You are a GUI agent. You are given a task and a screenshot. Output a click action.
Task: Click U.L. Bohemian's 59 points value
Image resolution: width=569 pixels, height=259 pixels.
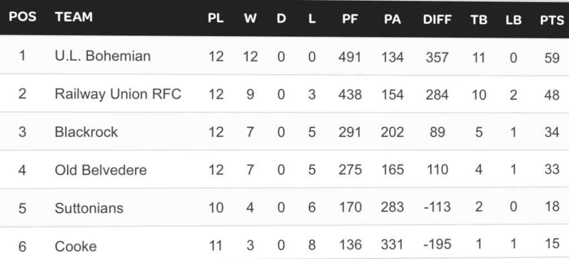point(552,57)
